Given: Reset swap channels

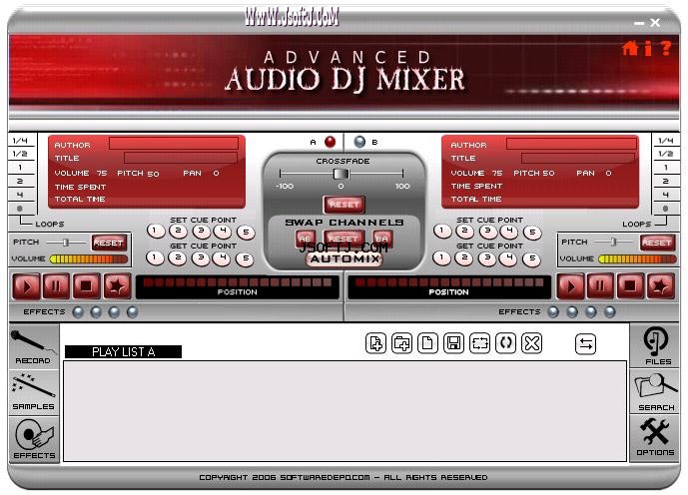Looking at the screenshot, I should pos(344,239).
